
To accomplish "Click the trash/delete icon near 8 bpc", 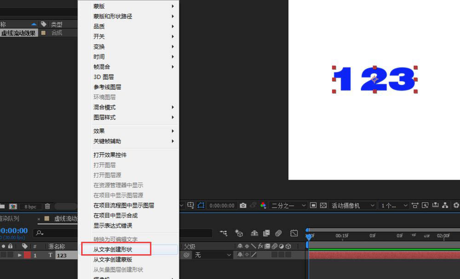I will [47, 207].
